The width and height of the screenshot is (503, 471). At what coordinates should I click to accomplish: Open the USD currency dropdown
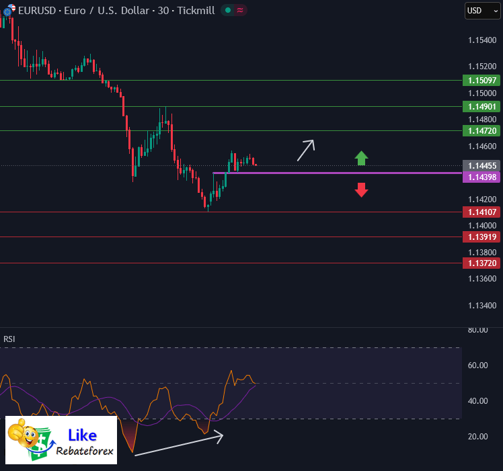pos(482,11)
